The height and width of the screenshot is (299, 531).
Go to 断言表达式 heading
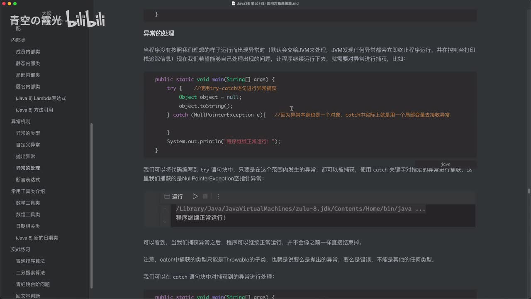[x=28, y=180]
